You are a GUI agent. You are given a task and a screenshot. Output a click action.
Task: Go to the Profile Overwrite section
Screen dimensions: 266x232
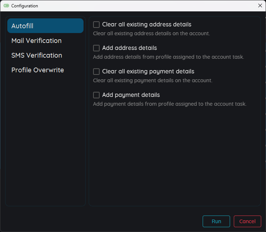click(x=37, y=70)
